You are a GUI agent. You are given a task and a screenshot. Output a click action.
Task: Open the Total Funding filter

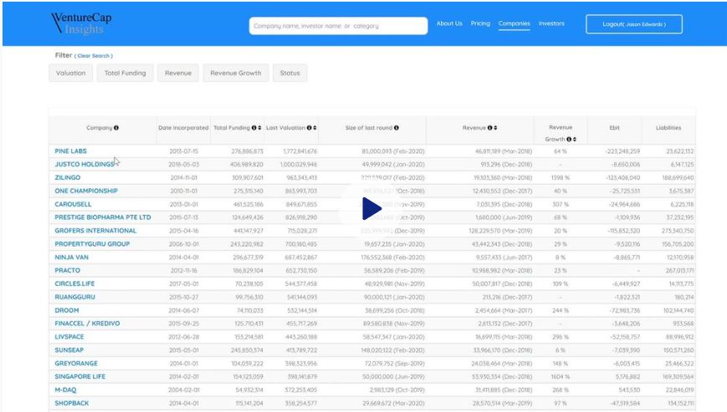tap(125, 74)
